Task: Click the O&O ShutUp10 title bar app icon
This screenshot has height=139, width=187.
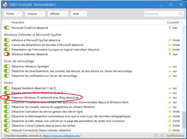Action: [5, 4]
